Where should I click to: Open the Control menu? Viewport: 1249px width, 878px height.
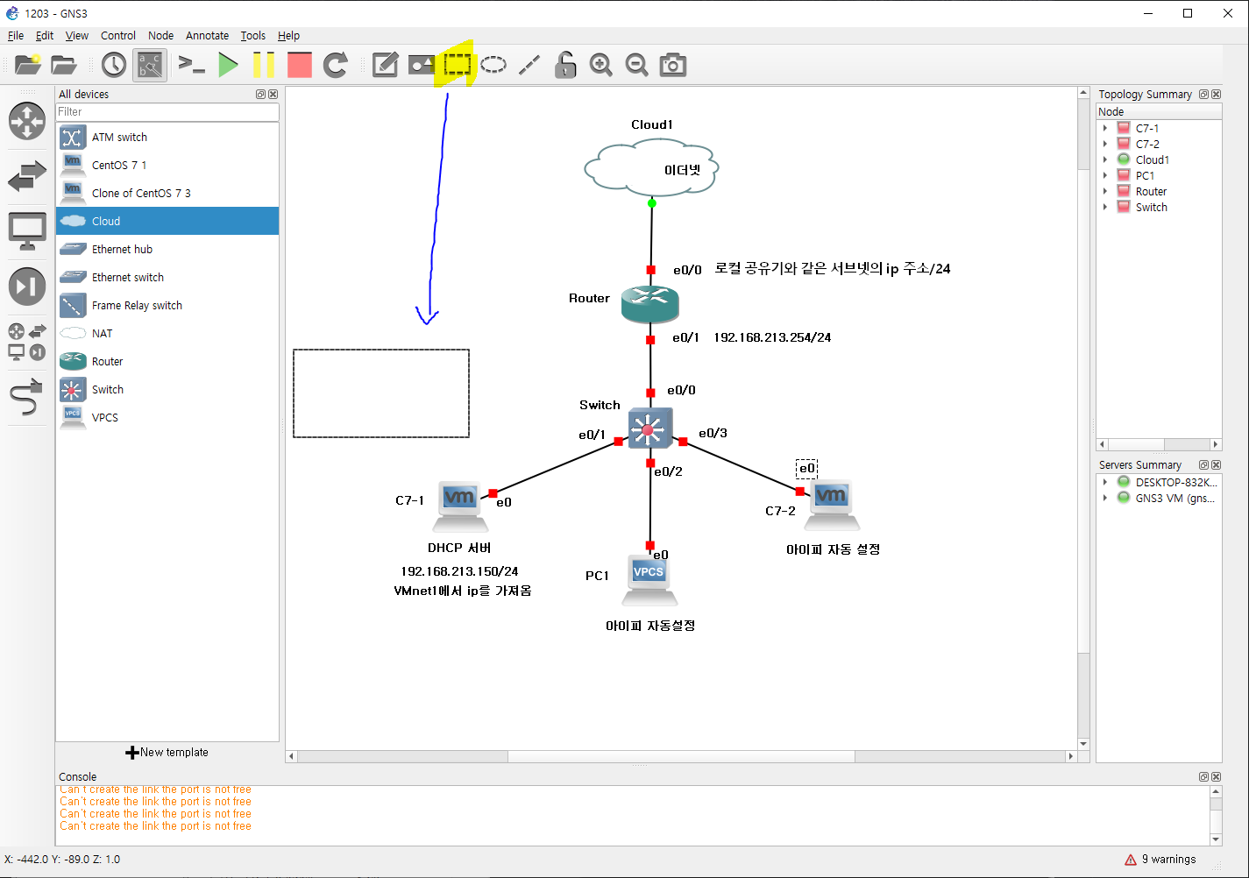click(118, 35)
